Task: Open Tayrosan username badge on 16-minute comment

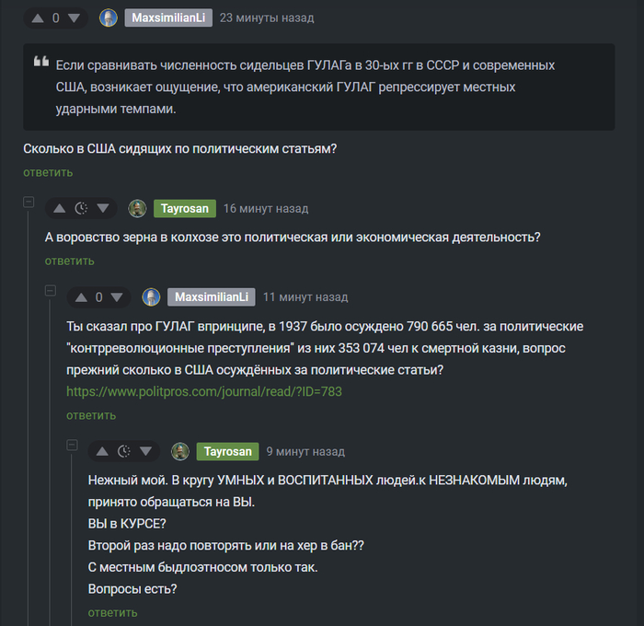Action: [185, 209]
